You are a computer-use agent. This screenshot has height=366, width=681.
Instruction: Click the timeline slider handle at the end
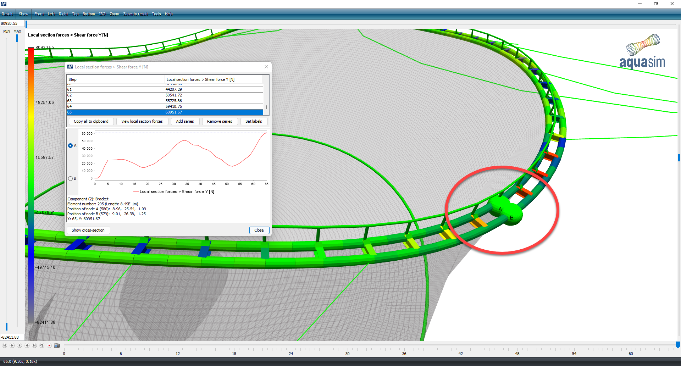(x=678, y=345)
